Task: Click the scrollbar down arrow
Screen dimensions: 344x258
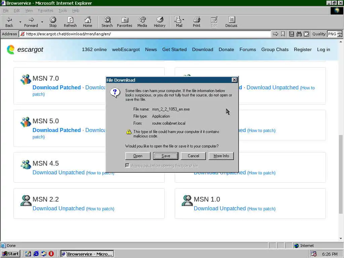Action: [x=341, y=239]
